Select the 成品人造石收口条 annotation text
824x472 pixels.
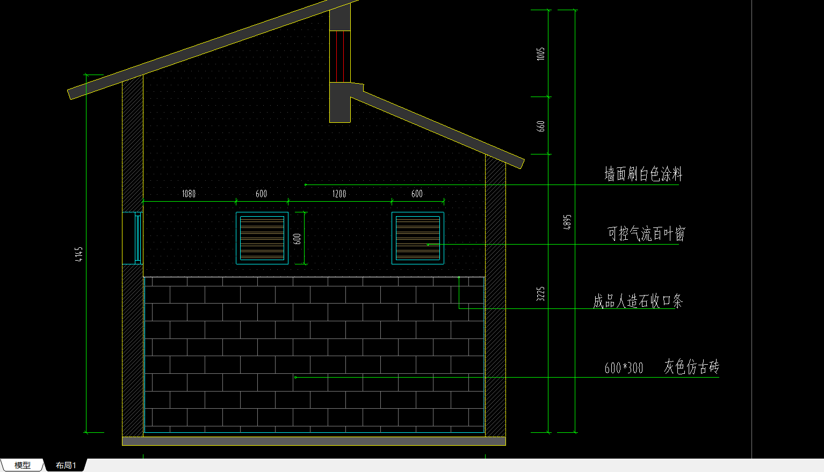pyautogui.click(x=638, y=301)
